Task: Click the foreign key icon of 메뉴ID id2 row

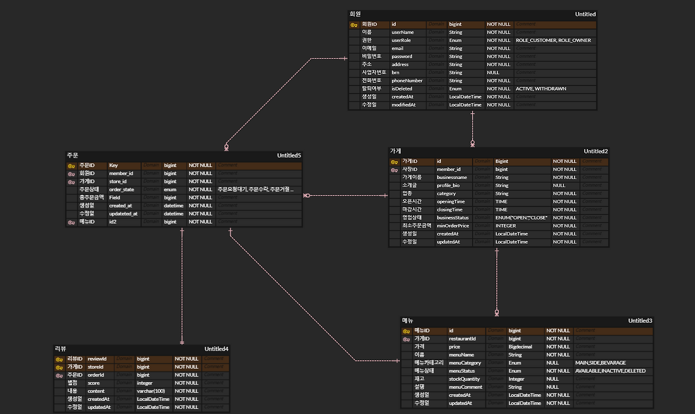Action: coord(71,222)
